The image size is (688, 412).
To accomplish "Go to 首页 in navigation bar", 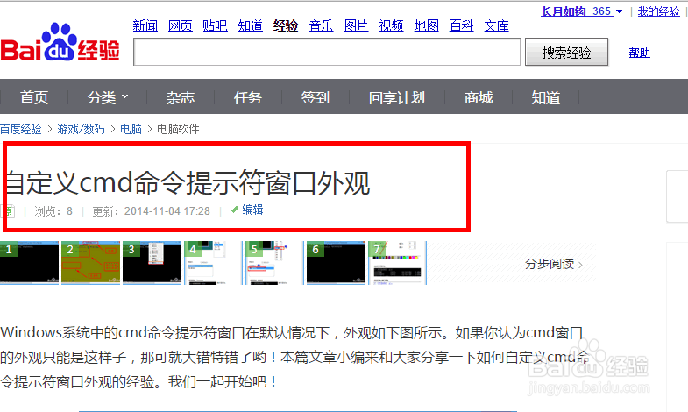I will point(34,97).
